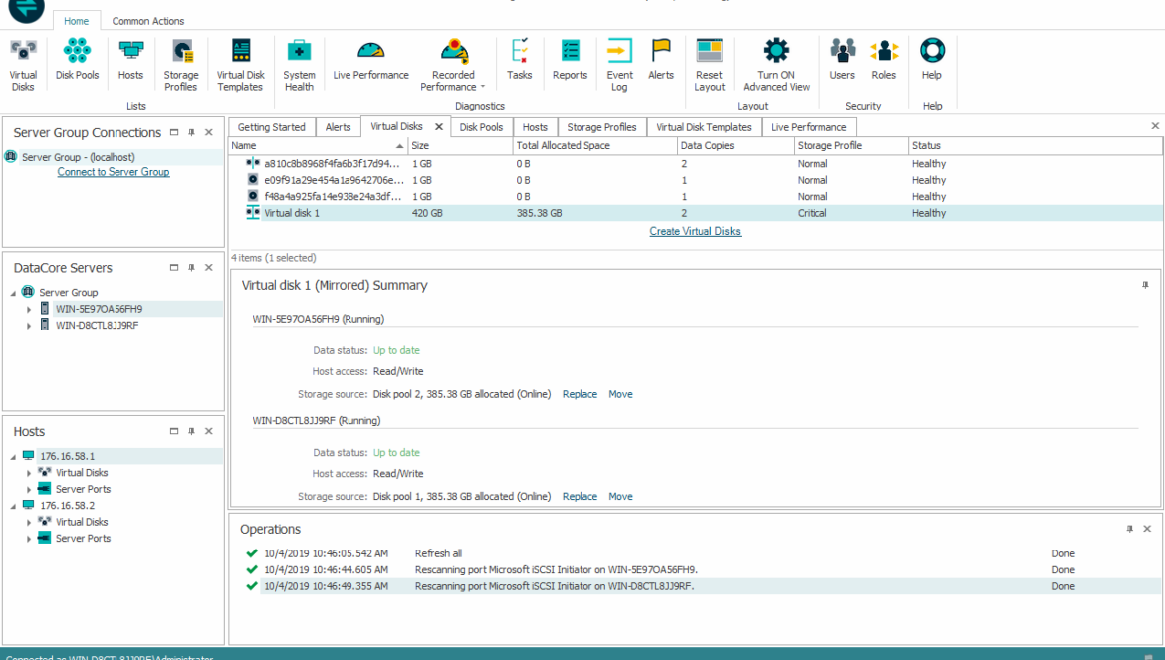Collapse host 176.16.58.2
This screenshot has width=1165, height=660.
pos(13,506)
